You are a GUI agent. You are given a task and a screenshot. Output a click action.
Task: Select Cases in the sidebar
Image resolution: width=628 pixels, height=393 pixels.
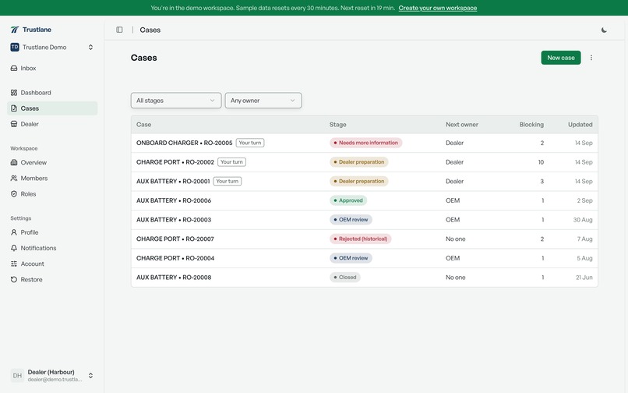(x=52, y=108)
